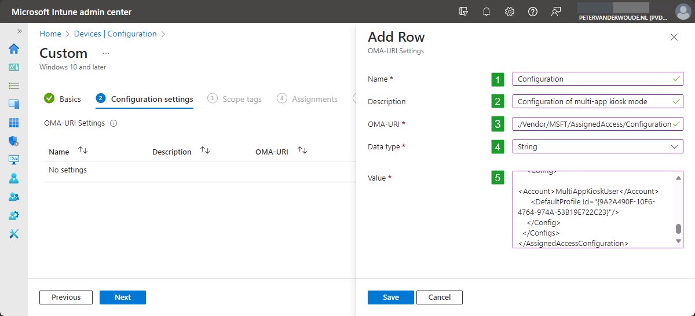695x316 pixels.
Task: Open the Apps grid icon in the sidebar
Action: click(14, 123)
